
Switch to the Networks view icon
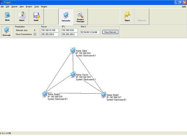point(66,16)
